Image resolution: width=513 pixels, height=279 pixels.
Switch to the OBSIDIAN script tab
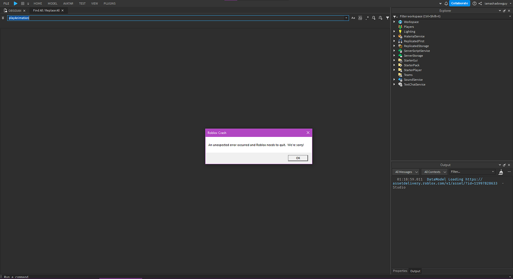(x=15, y=10)
